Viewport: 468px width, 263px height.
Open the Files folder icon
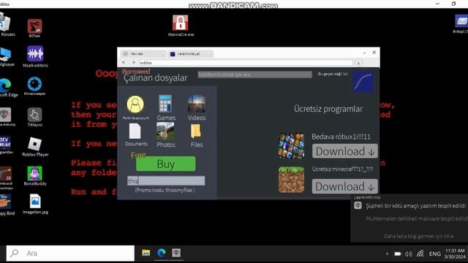[x=196, y=131]
